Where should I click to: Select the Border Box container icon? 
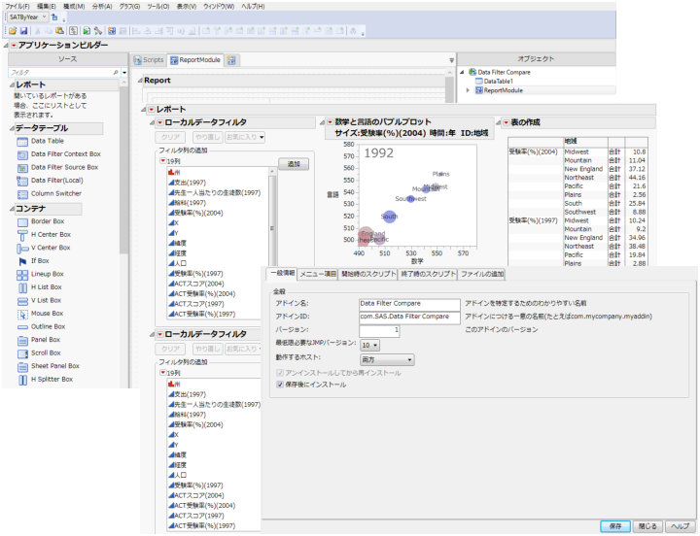(x=22, y=222)
